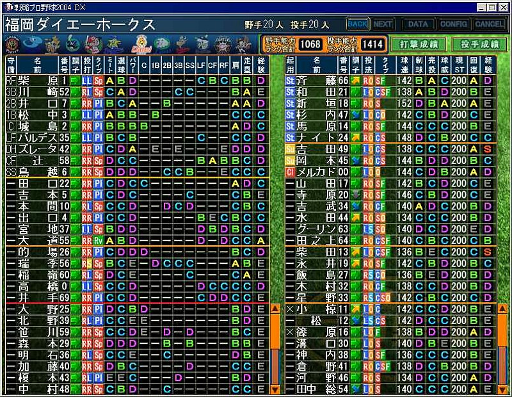Image resolution: width=512 pixels, height=397 pixels.
Task: Select the Nippon-Ham Fighters team logo
Action: [223, 44]
